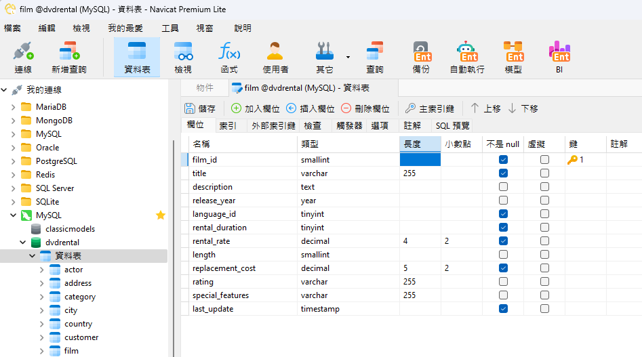
Task: Enable 虛擬 checkbox for title row
Action: pos(544,173)
